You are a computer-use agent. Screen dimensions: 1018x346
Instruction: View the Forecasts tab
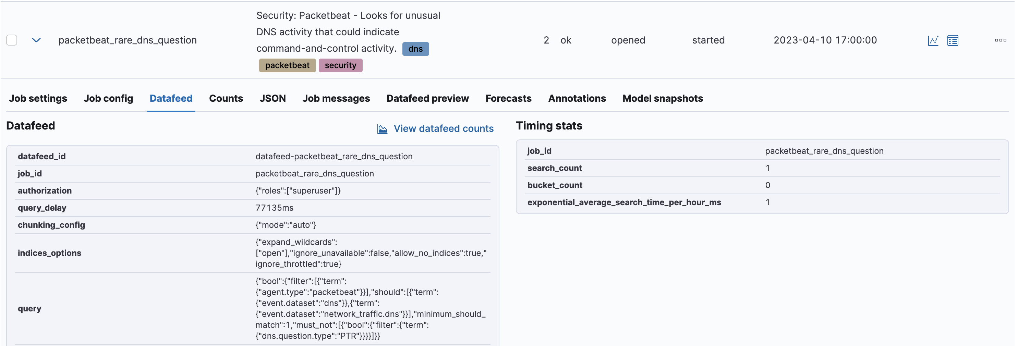point(508,98)
